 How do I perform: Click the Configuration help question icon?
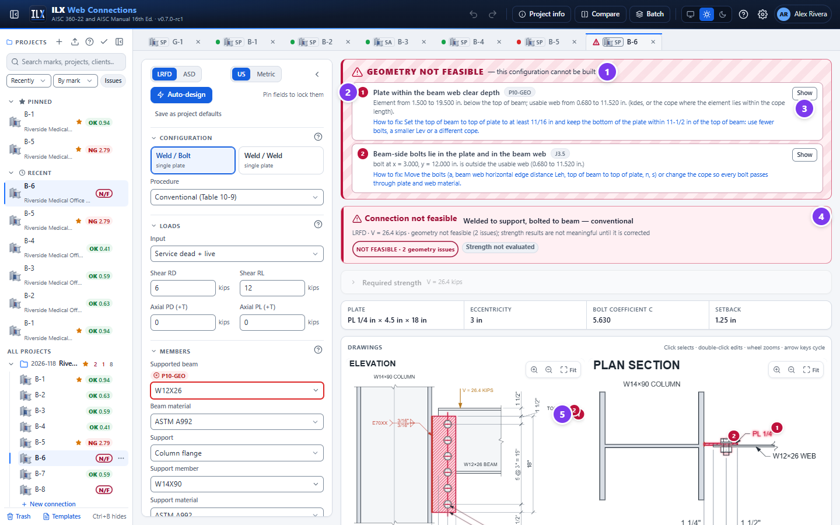318,137
